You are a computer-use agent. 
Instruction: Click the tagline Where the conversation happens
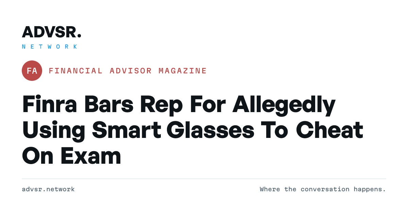coord(323,189)
